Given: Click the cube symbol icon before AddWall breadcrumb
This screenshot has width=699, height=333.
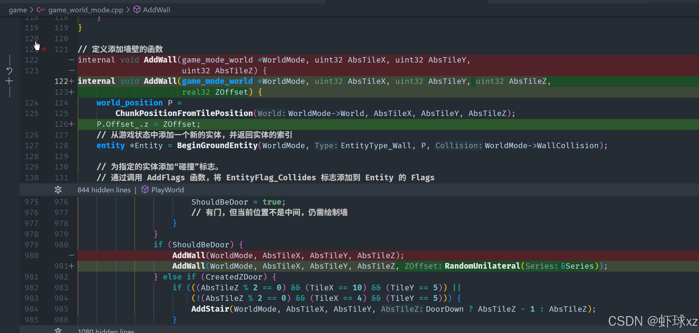Looking at the screenshot, I should click(137, 10).
